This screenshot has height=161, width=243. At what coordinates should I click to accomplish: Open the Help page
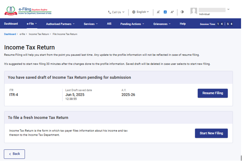(182, 24)
